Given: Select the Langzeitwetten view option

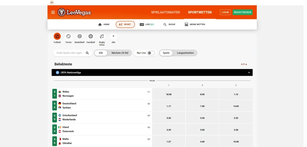Looking at the screenshot, I should tap(185, 53).
